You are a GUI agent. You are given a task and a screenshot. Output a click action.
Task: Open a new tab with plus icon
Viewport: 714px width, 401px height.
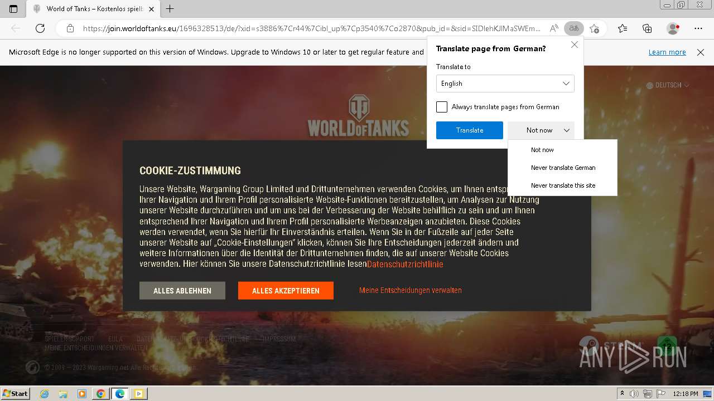point(170,9)
